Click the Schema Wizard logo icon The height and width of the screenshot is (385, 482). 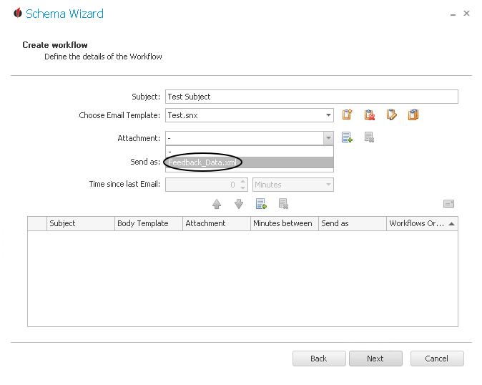[x=18, y=13]
